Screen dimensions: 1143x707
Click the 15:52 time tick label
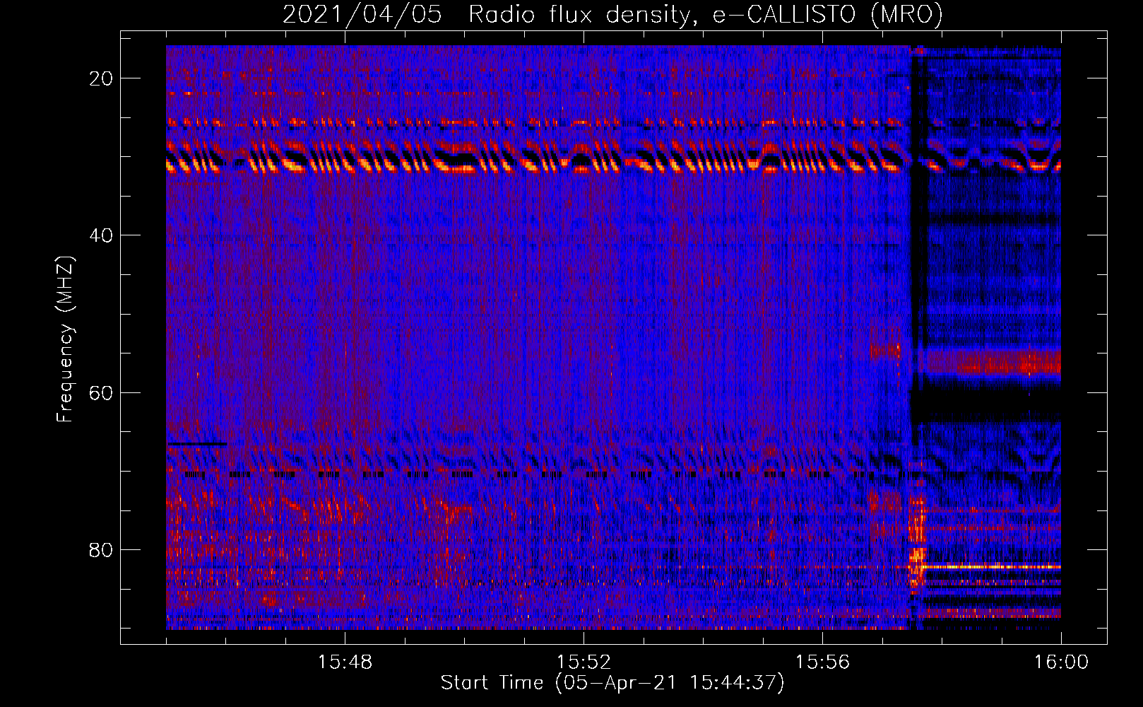(584, 662)
